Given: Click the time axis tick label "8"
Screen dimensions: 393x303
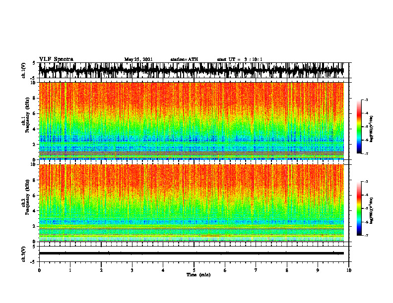Looking at the screenshot, I should point(287,270).
